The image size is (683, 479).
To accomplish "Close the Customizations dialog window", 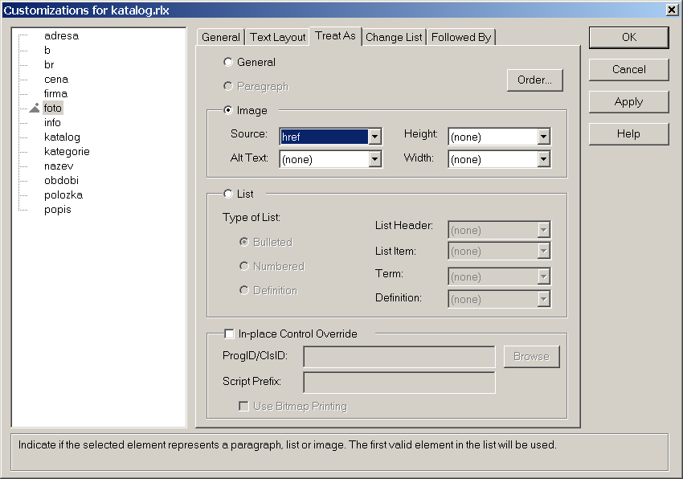I will (672, 10).
